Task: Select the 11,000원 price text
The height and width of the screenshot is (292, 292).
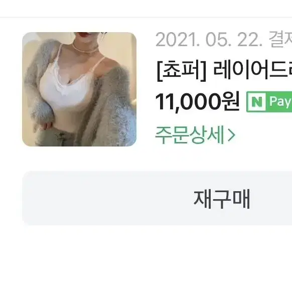Action: pyautogui.click(x=197, y=102)
